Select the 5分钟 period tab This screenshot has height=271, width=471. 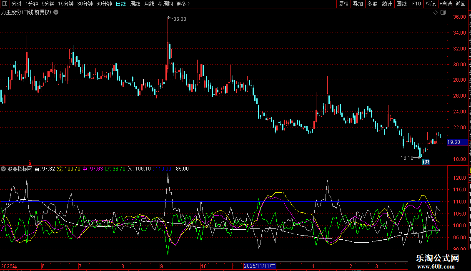tap(48, 4)
